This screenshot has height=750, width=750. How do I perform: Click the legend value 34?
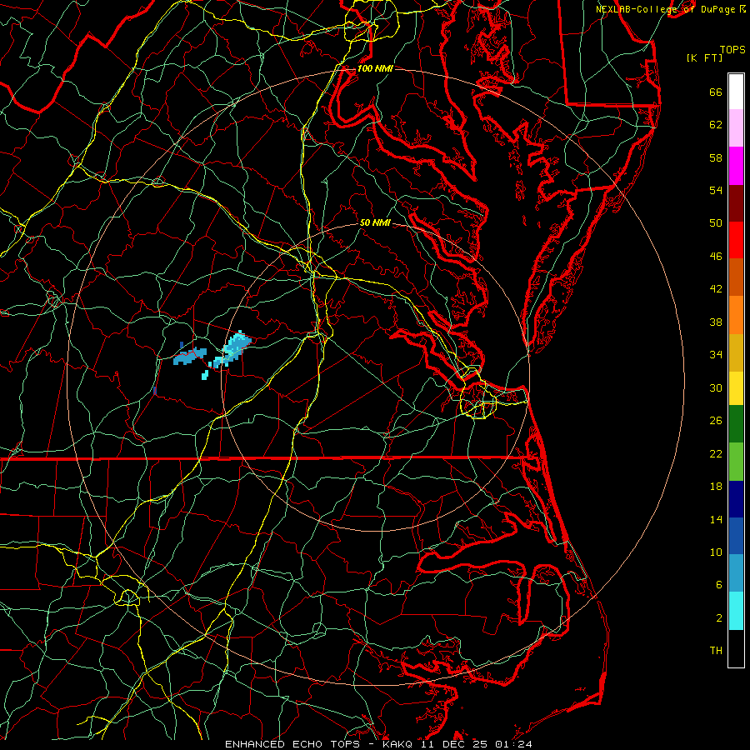click(x=716, y=355)
